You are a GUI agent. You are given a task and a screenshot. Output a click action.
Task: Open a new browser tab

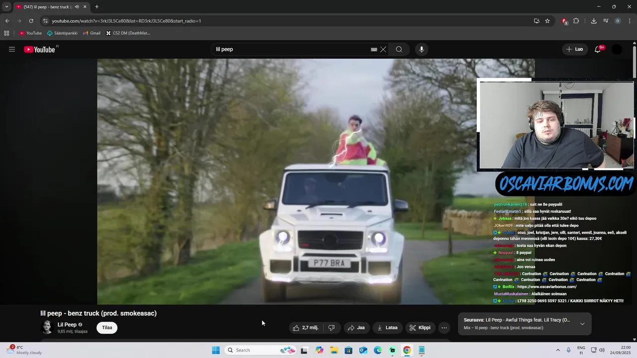tap(97, 7)
